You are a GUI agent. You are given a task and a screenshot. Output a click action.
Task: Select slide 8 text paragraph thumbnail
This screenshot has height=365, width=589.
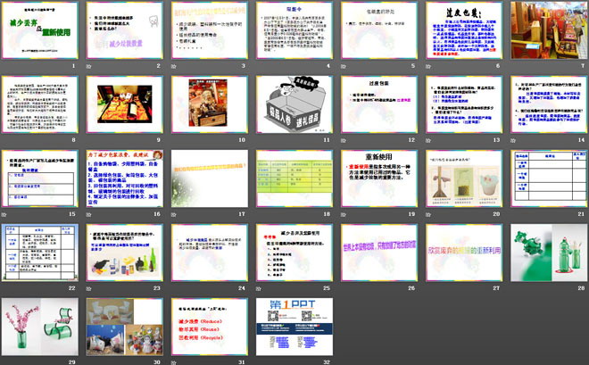pyautogui.click(x=40, y=104)
